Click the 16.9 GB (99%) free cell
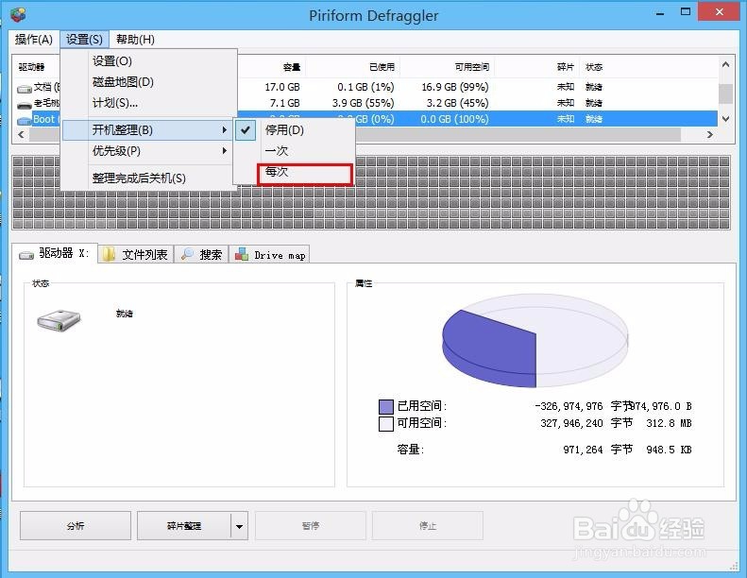 (x=455, y=87)
